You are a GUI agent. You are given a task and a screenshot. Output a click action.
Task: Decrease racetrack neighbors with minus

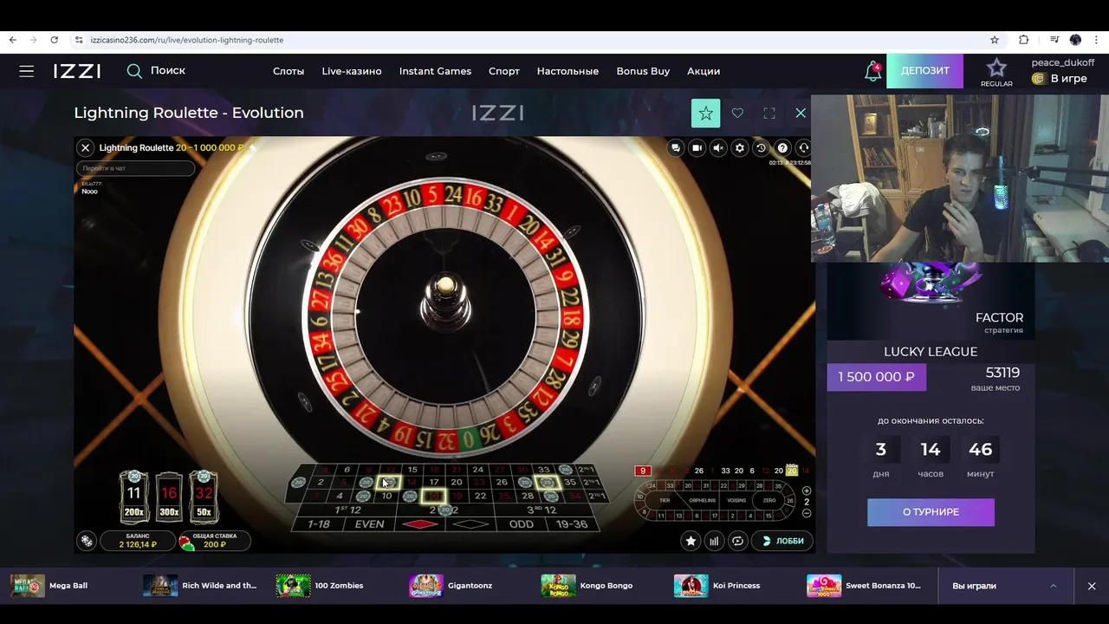[807, 513]
